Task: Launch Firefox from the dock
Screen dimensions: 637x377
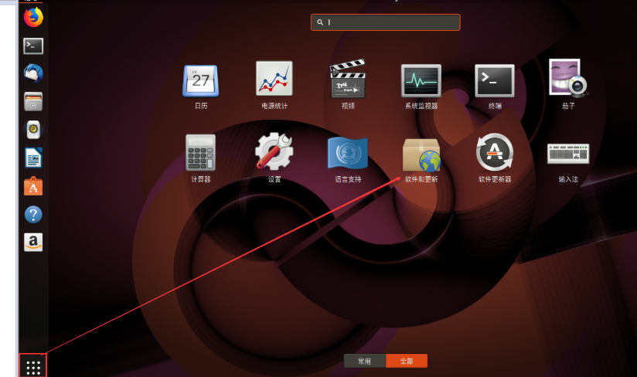Action: 33,18
